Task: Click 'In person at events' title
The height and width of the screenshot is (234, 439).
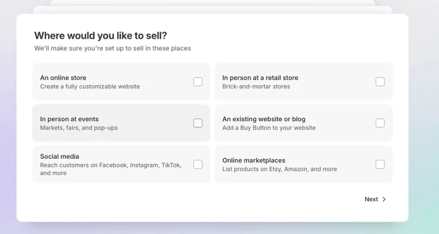Action: click(69, 119)
